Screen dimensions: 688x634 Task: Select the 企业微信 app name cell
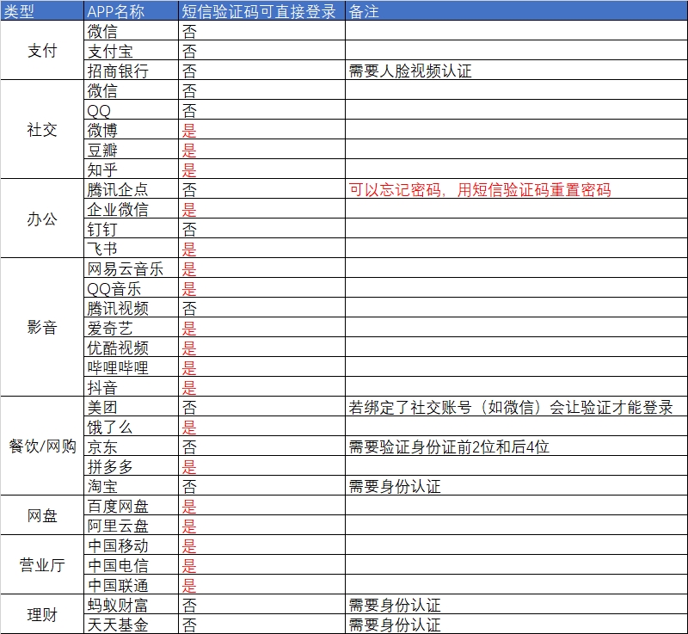(x=132, y=208)
